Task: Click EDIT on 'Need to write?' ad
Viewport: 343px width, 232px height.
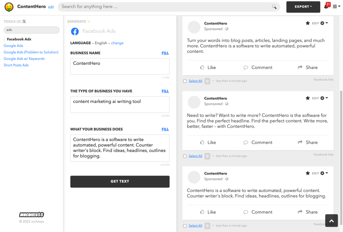Action: (x=316, y=98)
